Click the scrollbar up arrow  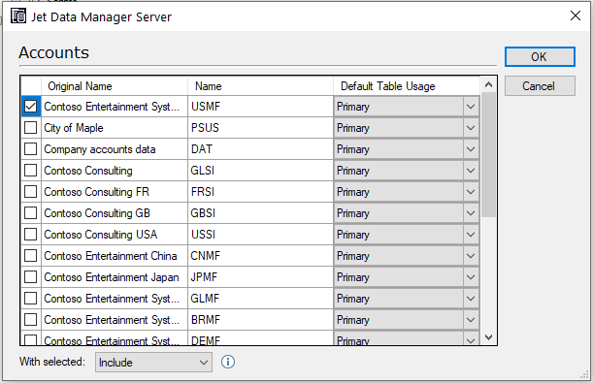[488, 84]
